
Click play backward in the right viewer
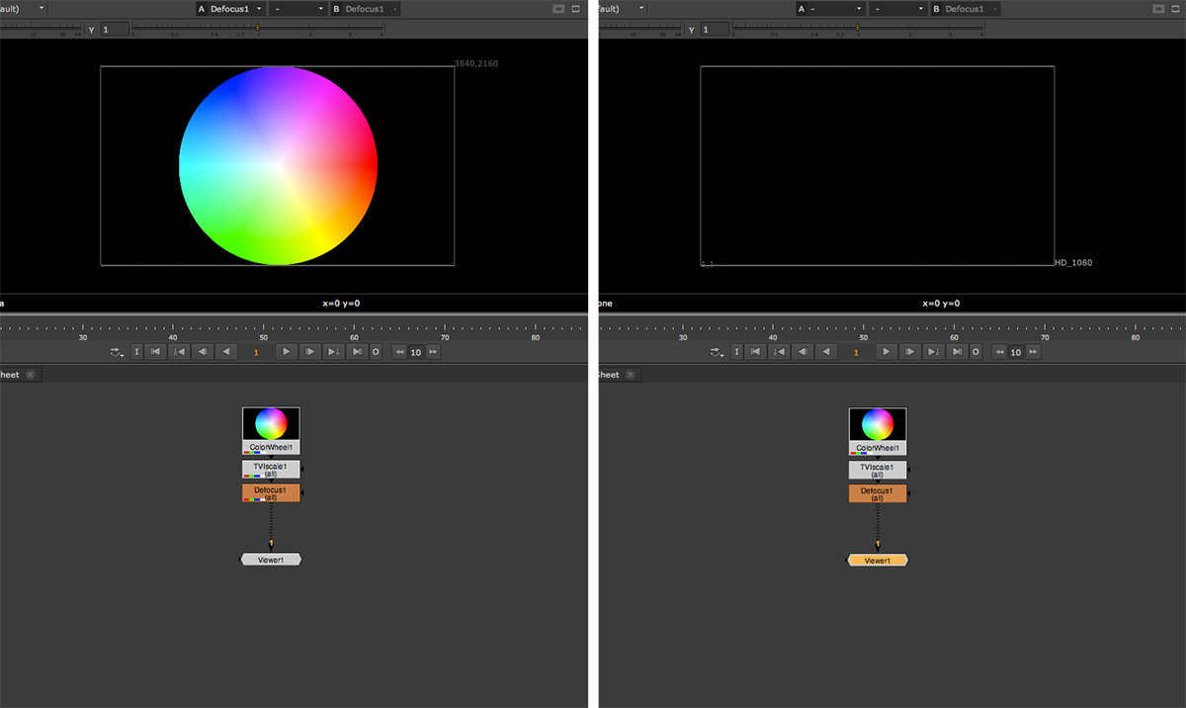pos(826,352)
